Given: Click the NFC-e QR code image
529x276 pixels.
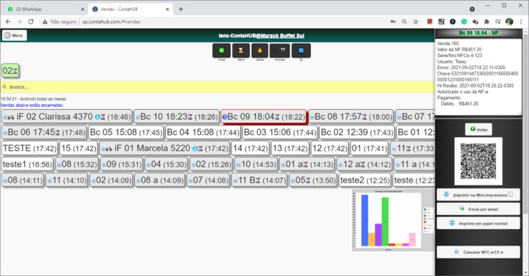Looking at the screenshot, I should pos(478,161).
